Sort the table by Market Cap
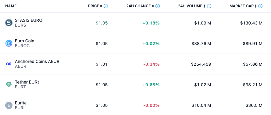271x115 pixels. [x=243, y=6]
